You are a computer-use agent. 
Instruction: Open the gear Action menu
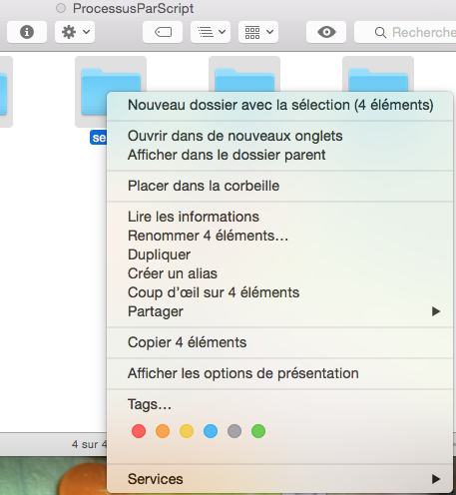(75, 32)
